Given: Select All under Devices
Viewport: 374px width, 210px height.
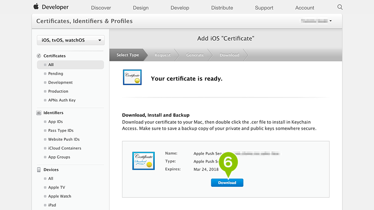Looking at the screenshot, I should 50,178.
